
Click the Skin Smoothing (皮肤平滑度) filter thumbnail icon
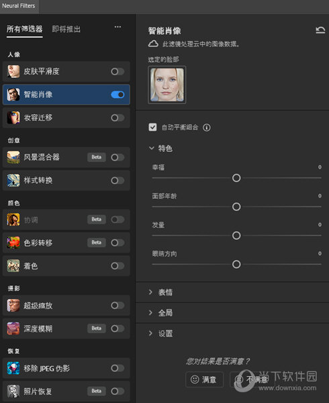pos(13,71)
